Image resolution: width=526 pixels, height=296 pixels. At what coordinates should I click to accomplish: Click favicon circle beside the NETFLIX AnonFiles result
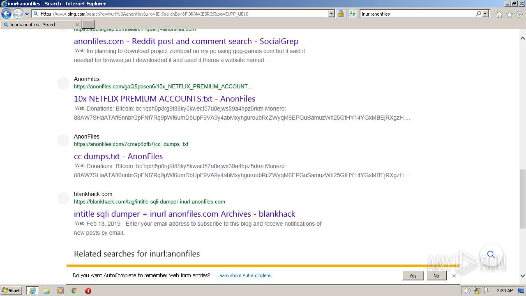(63, 83)
